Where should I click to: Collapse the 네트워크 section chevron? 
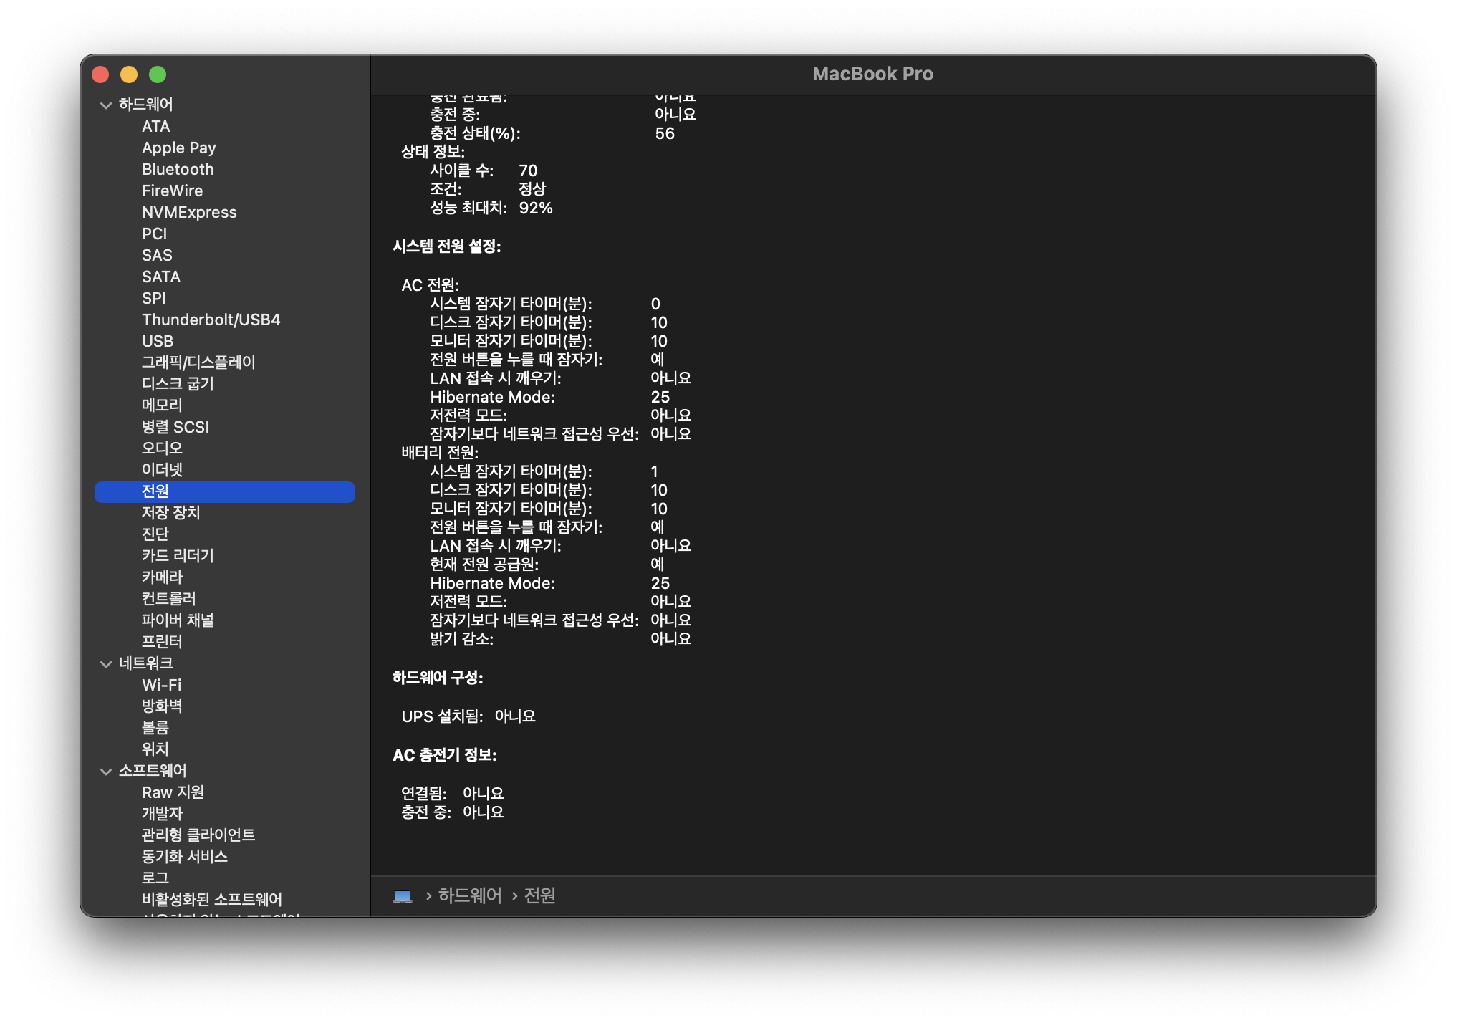[106, 664]
